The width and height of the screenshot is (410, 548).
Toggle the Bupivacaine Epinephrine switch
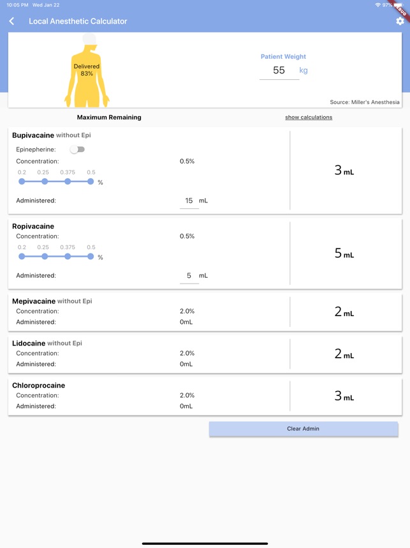click(x=77, y=149)
